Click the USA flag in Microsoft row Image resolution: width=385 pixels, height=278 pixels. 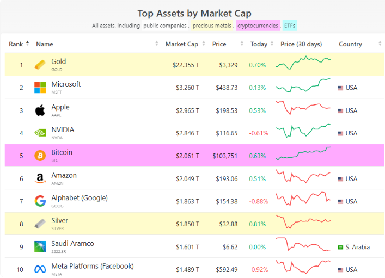point(340,88)
